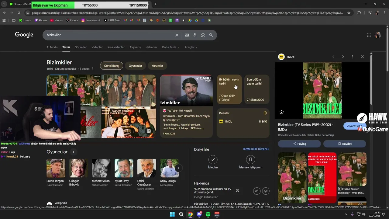This screenshot has width=389, height=219.
Task: Click inside the bizimkiler search field
Action: [x=109, y=35]
